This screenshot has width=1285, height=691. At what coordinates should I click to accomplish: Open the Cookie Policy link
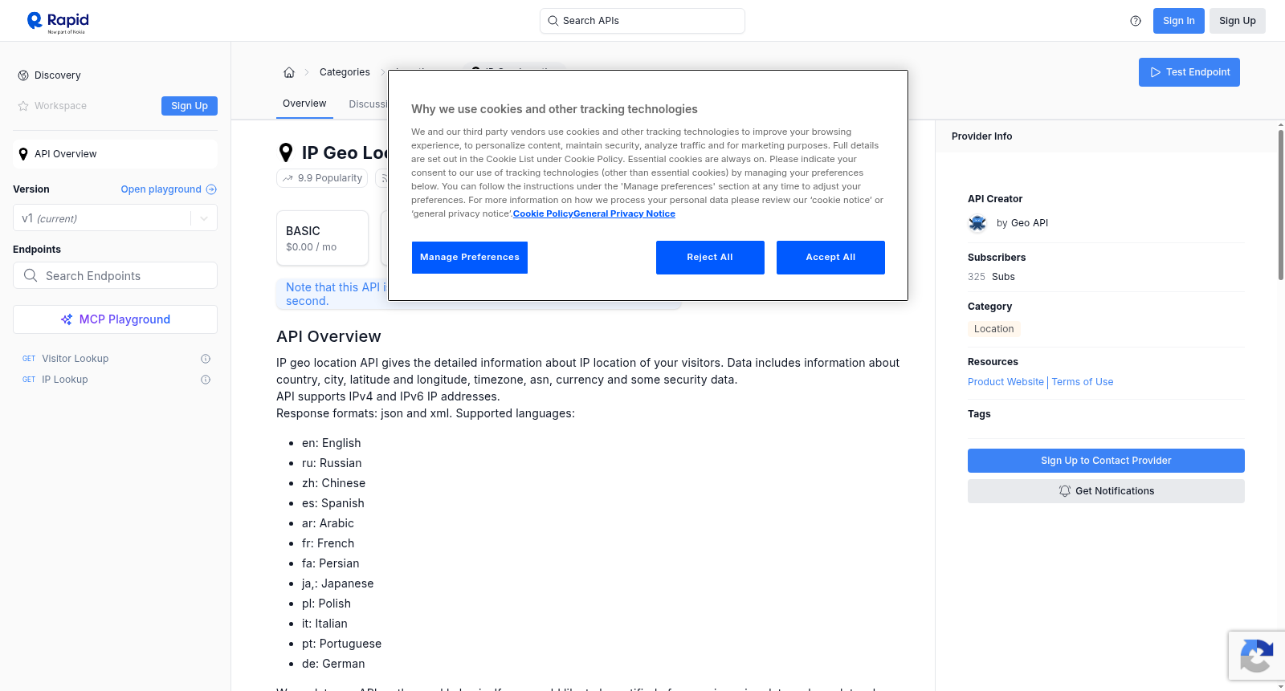[x=543, y=213]
